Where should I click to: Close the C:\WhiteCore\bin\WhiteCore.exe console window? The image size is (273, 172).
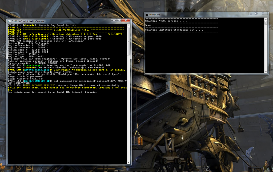[x=126, y=20]
